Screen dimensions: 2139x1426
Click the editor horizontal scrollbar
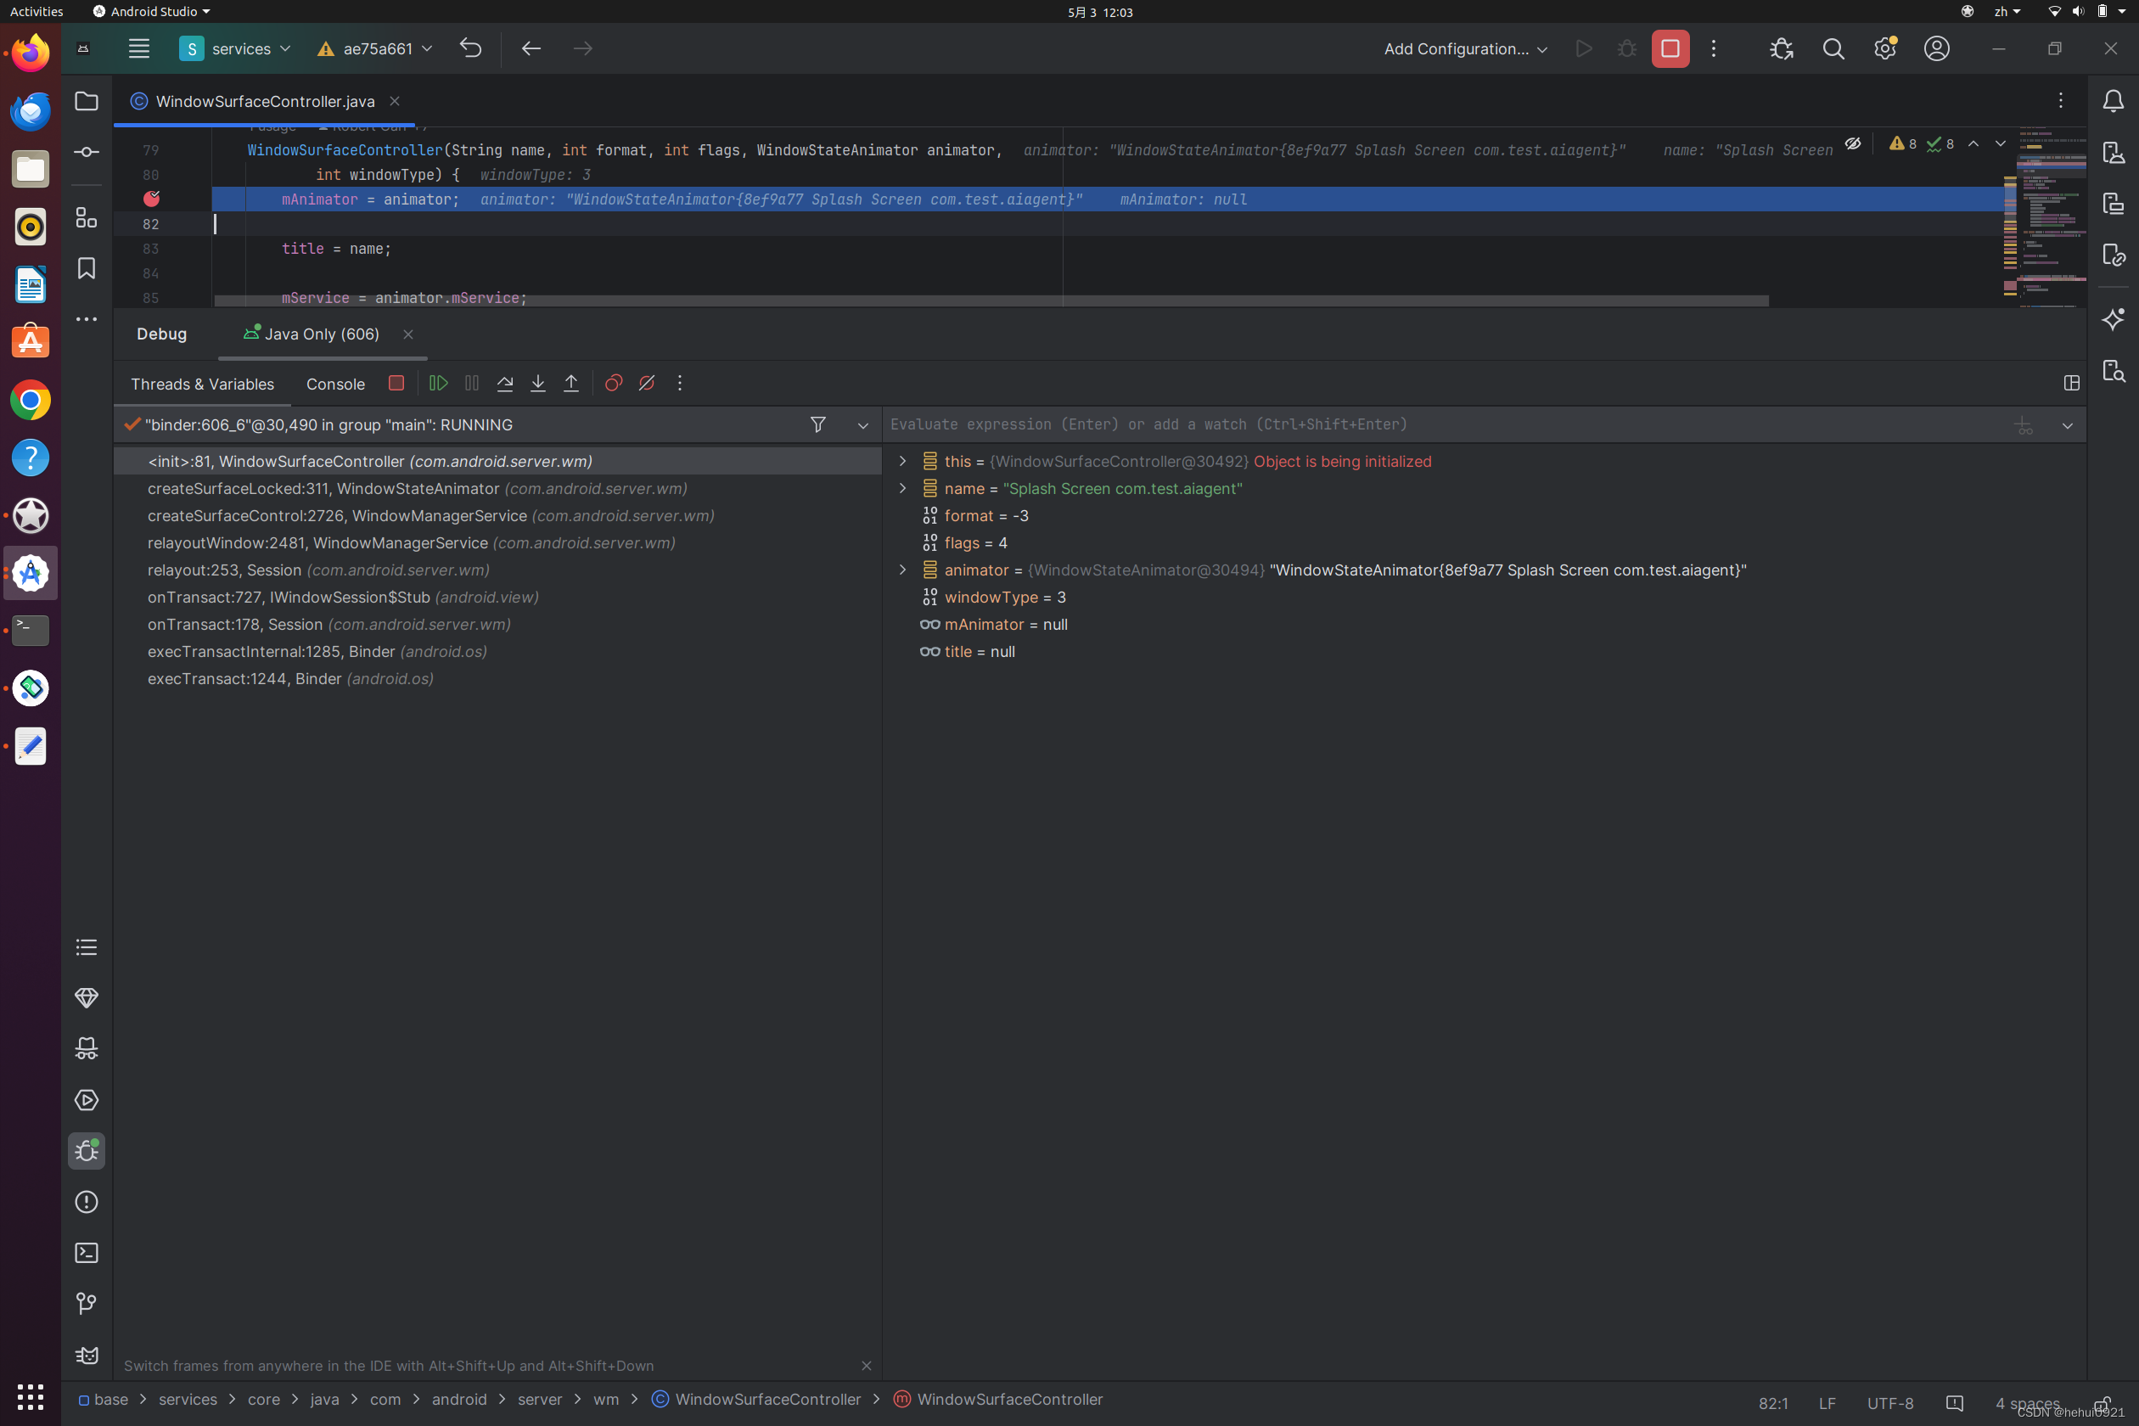click(991, 300)
